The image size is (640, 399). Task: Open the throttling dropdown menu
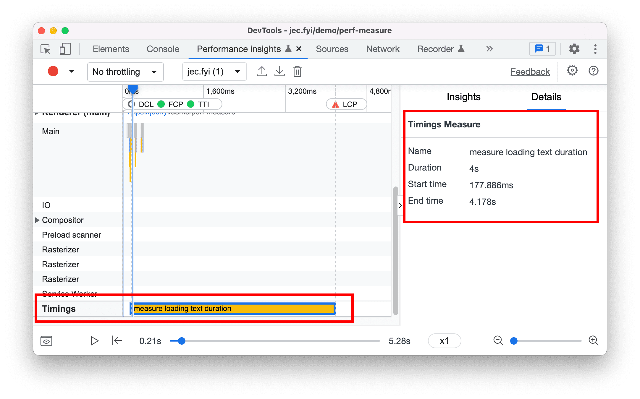click(x=122, y=71)
